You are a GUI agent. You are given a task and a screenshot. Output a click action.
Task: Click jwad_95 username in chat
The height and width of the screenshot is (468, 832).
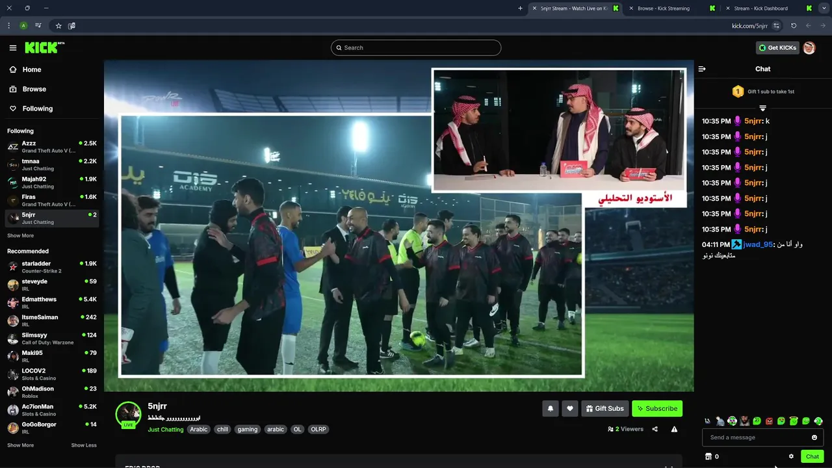pyautogui.click(x=759, y=244)
